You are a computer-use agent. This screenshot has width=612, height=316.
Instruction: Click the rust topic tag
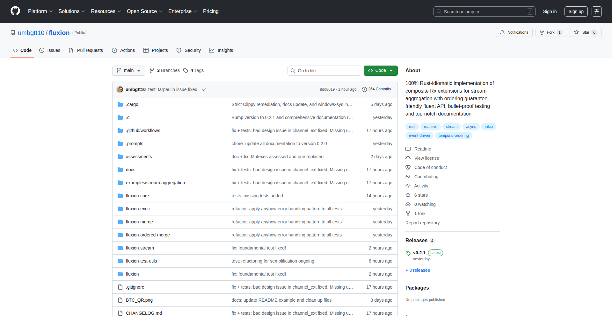tap(412, 127)
